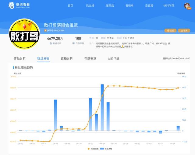Click the 4679.28万 fans count
The width and height of the screenshot is (195, 155).
tap(55, 39)
